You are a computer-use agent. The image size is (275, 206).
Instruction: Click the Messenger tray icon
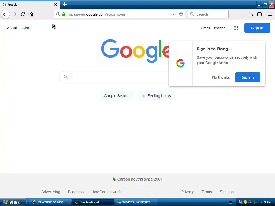coord(240,202)
